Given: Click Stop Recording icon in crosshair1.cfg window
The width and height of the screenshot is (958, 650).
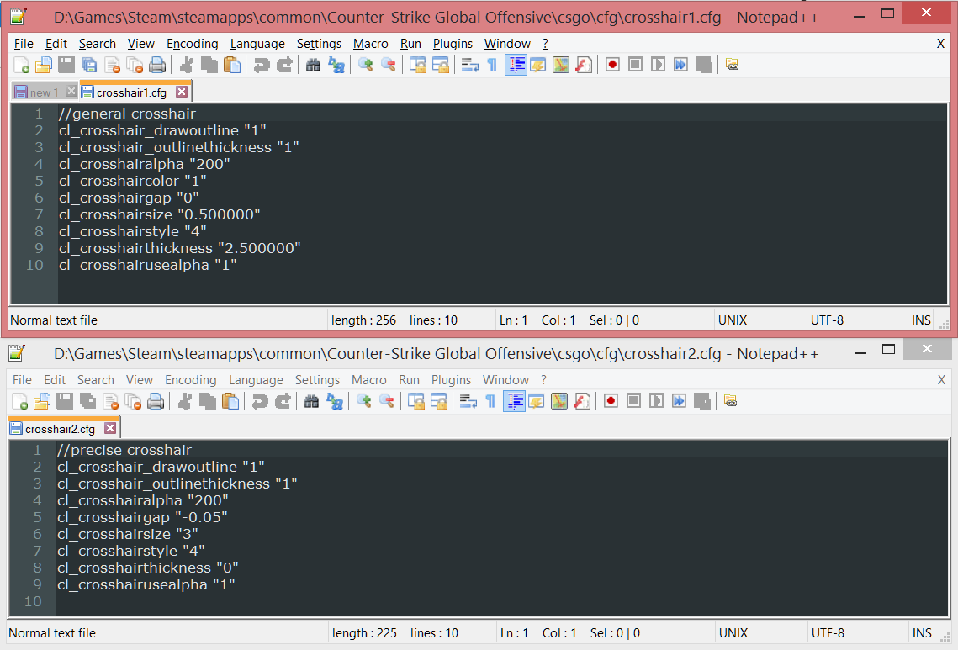Looking at the screenshot, I should 635,65.
